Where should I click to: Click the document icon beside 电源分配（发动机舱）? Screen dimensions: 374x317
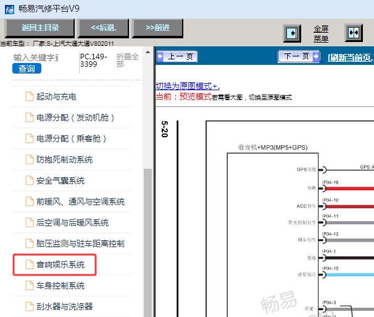click(x=30, y=117)
